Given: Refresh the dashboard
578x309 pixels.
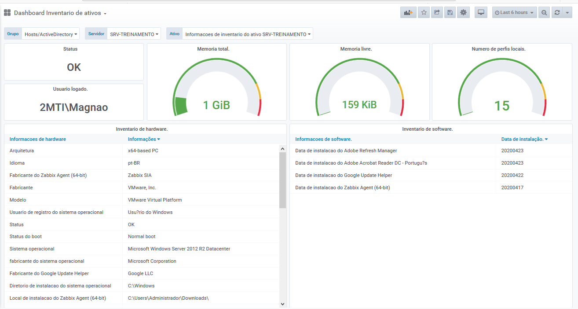Looking at the screenshot, I should pos(557,13).
